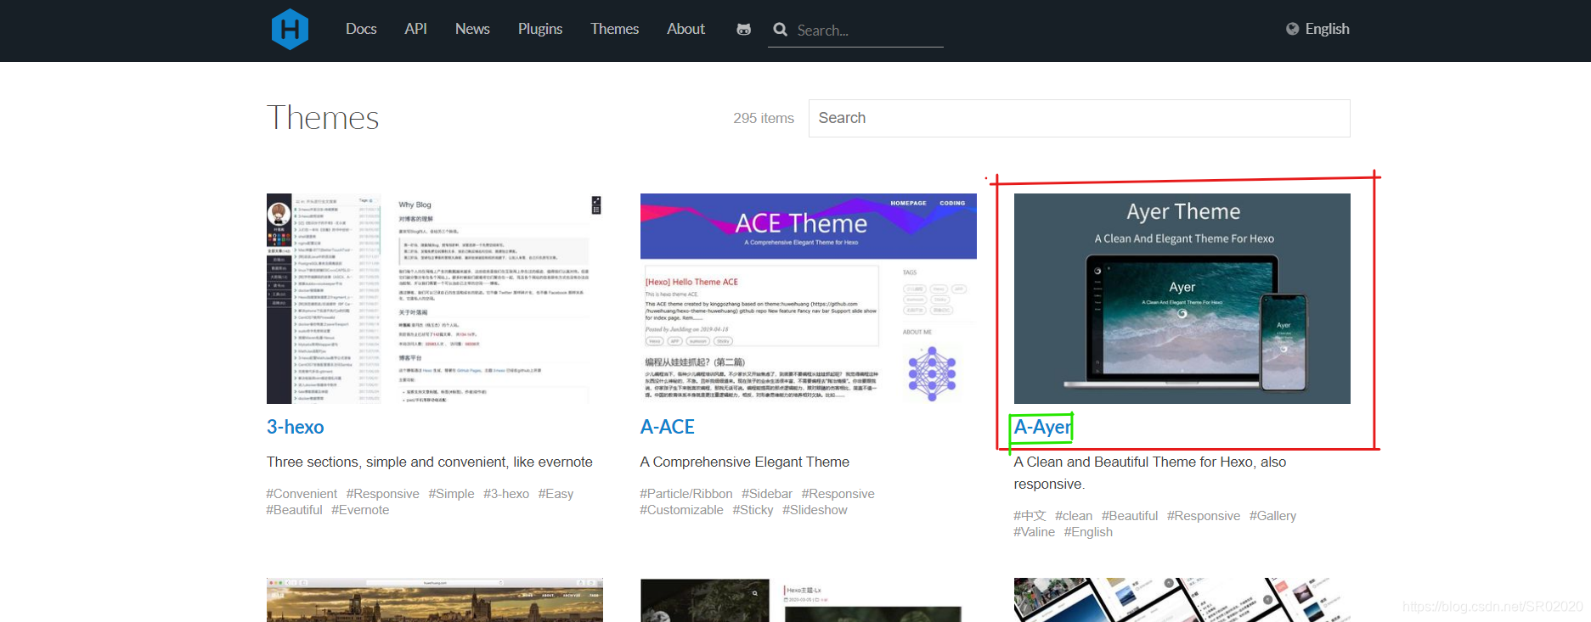Select the #Easy tag
This screenshot has height=622, width=1591.
pos(556,494)
